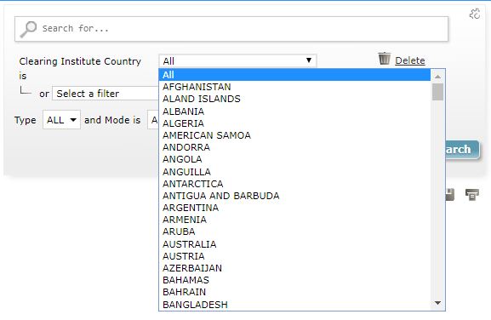The width and height of the screenshot is (491, 320).
Task: Pick ARMENIA from the country list
Action: pos(294,220)
